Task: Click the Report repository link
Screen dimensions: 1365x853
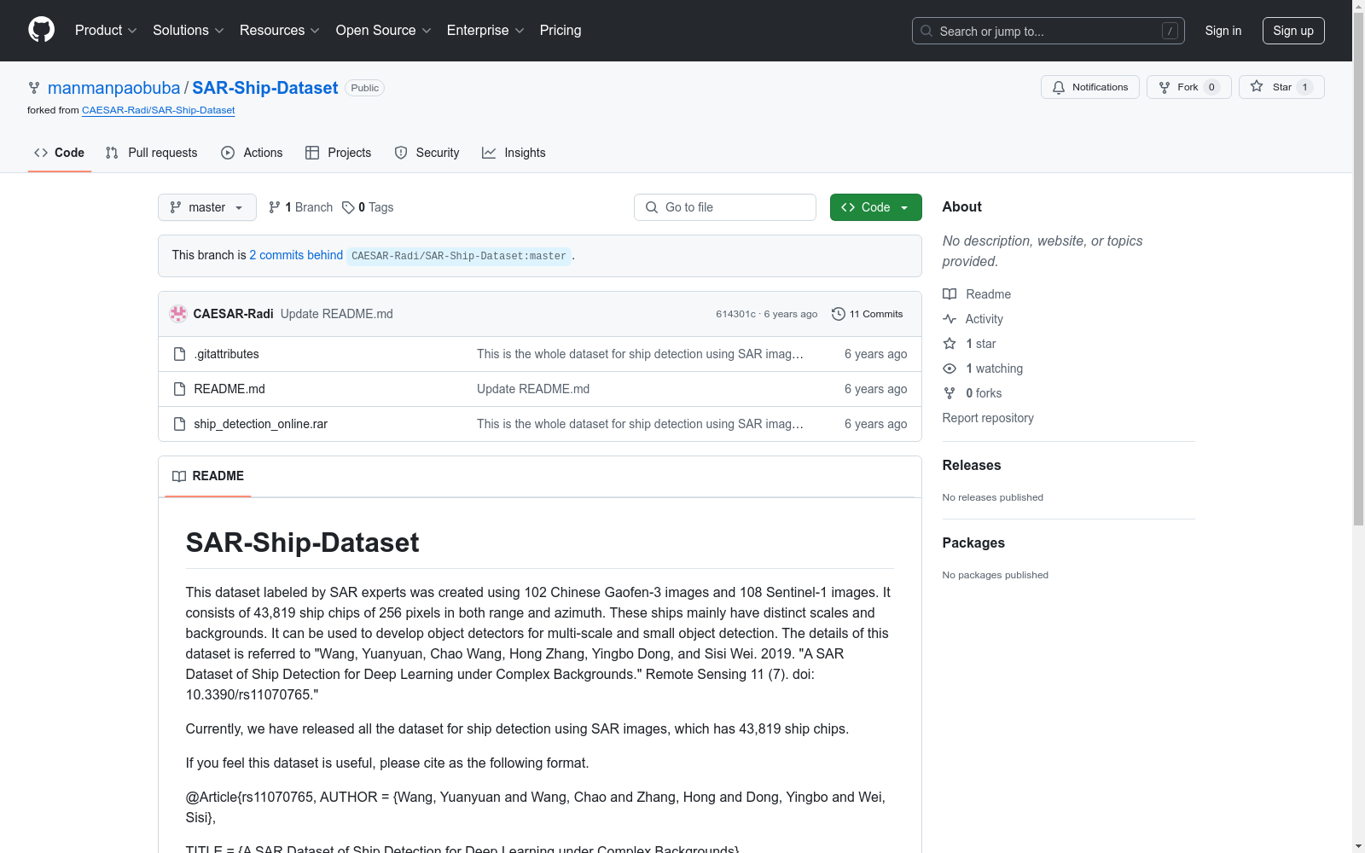Action: coord(988,418)
